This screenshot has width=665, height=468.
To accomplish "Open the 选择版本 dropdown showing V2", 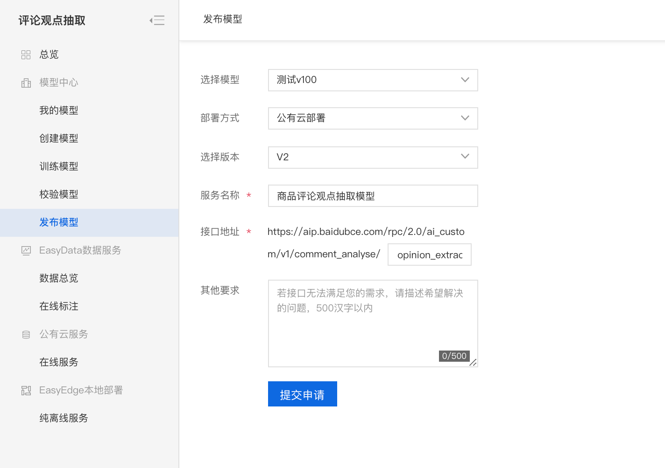I will (373, 158).
